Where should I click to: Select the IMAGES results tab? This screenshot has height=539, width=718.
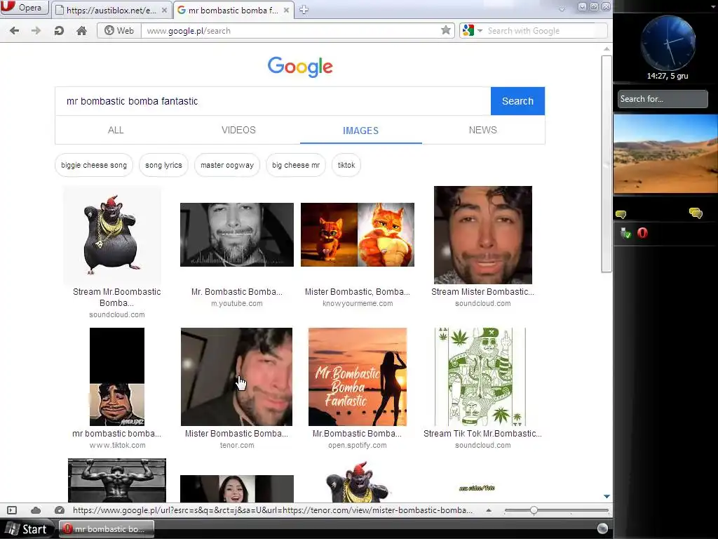[x=361, y=131]
